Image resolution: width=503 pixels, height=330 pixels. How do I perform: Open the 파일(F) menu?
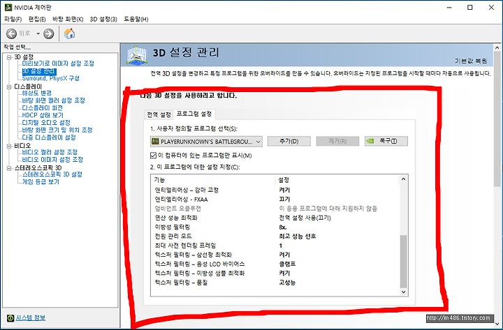pyautogui.click(x=13, y=20)
